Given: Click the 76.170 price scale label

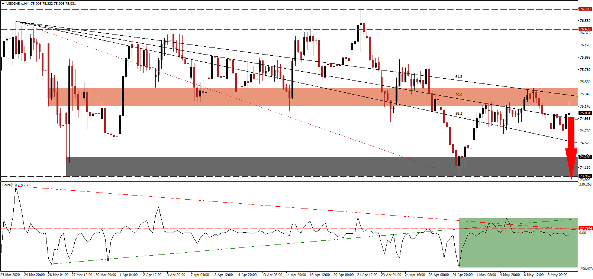Looking at the screenshot, I should click(x=585, y=45).
